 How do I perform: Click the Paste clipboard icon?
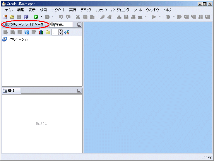pyautogui.click(x=92, y=17)
